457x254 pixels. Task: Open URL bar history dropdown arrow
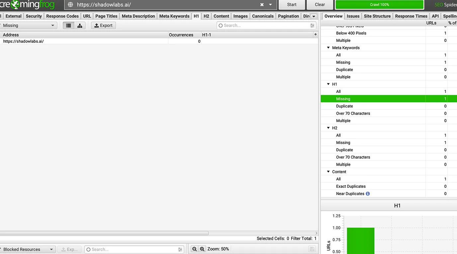click(270, 5)
